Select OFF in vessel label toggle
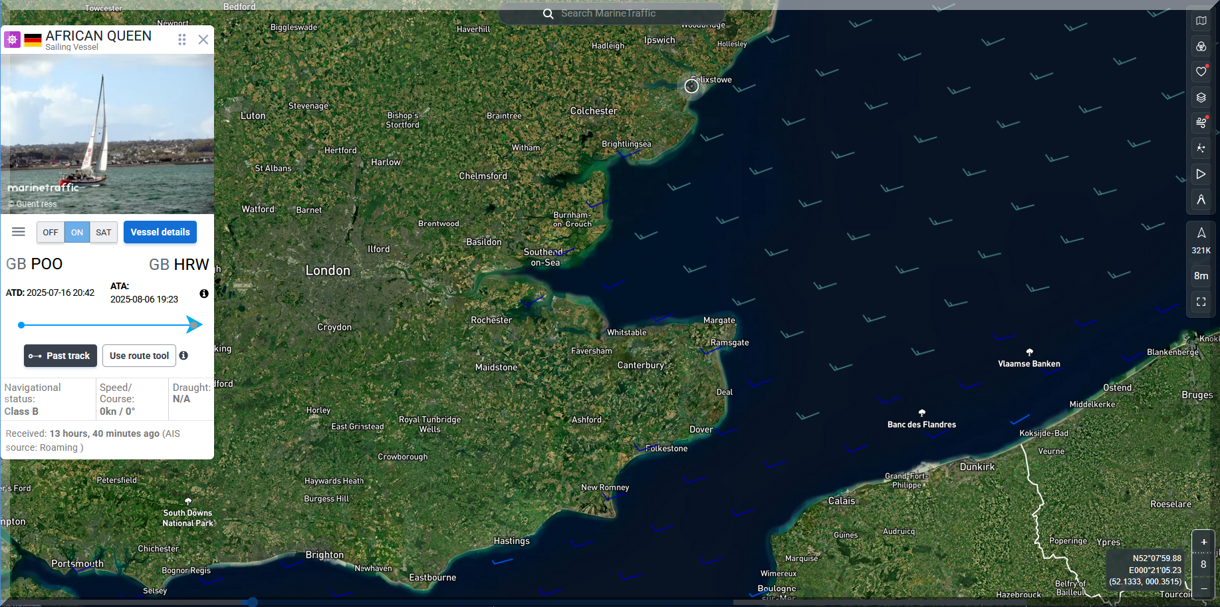 pos(51,233)
